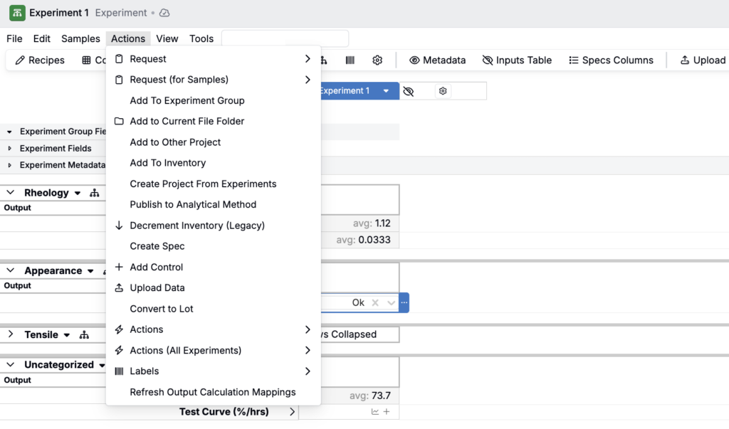Select Upload Data in the Actions menu

(157, 287)
